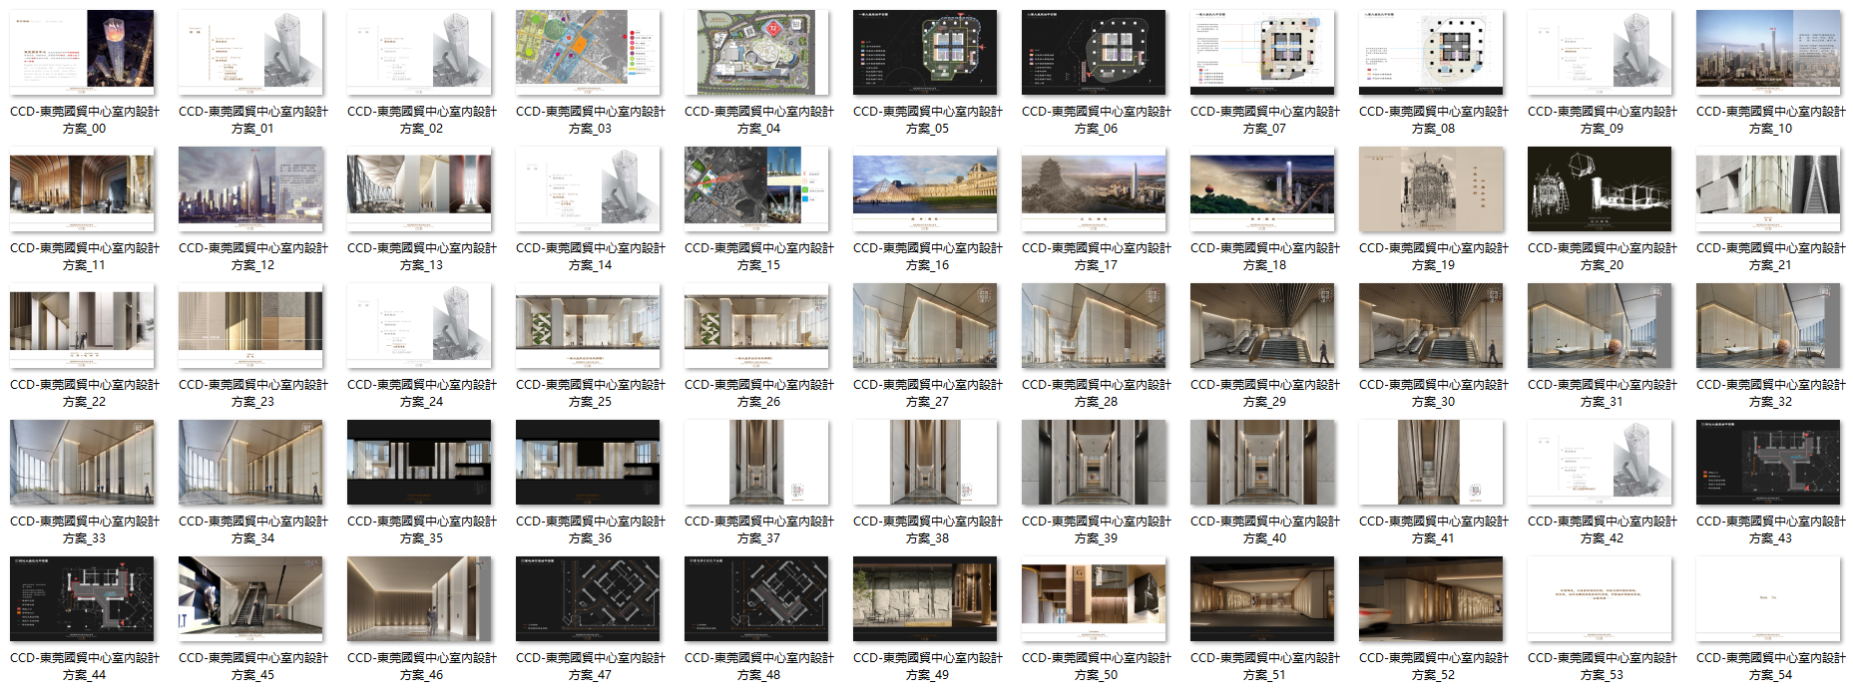This screenshot has height=699, width=1853.
Task: Open the 方案_43 dark plan thumbnail
Action: coord(1768,461)
